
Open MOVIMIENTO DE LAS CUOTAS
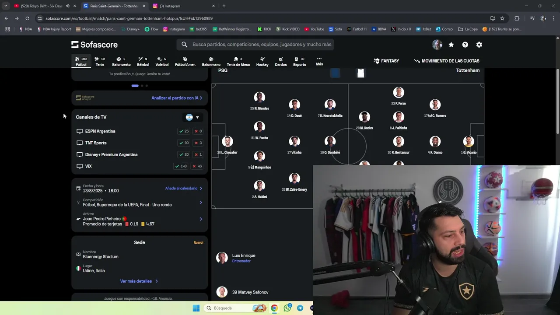(x=447, y=61)
